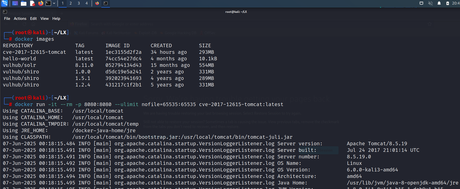
Task: Click '15 months ago' created value
Action: (x=170, y=65)
